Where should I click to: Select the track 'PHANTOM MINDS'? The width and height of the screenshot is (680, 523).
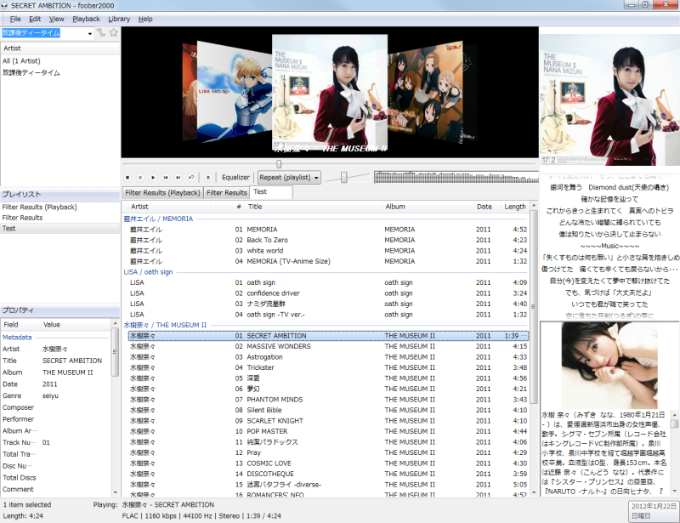[x=328, y=400]
